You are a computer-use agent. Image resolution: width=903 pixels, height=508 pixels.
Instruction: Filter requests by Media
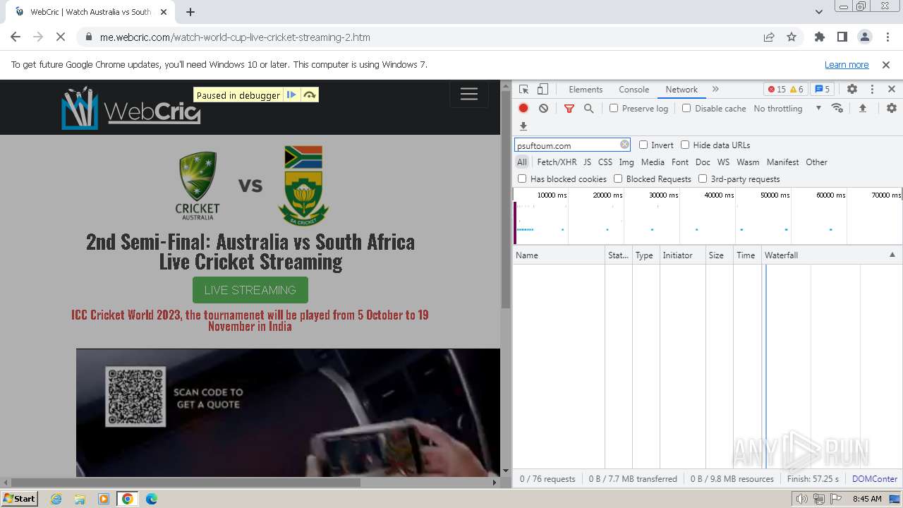point(653,162)
